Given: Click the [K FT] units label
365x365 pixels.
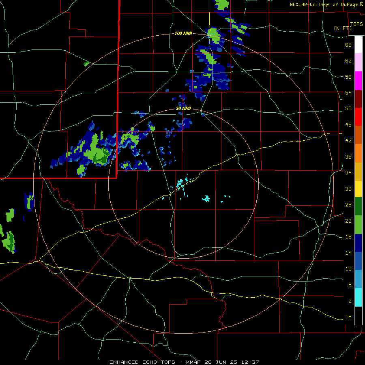Looking at the screenshot, I should 343,28.
